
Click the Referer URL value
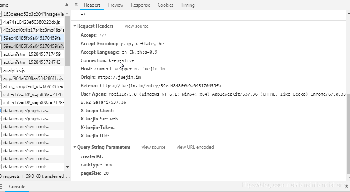pyautogui.click(x=160, y=86)
